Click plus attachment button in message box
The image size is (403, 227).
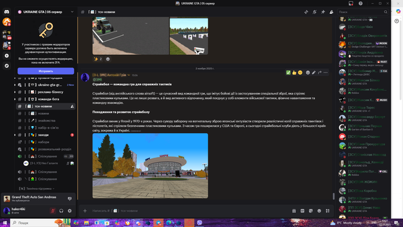(x=85, y=211)
